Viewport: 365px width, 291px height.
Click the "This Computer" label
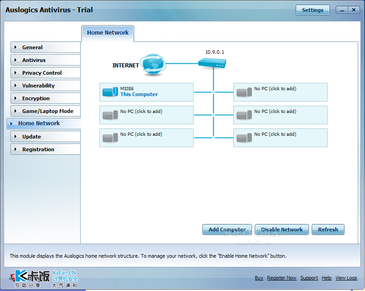click(x=139, y=94)
